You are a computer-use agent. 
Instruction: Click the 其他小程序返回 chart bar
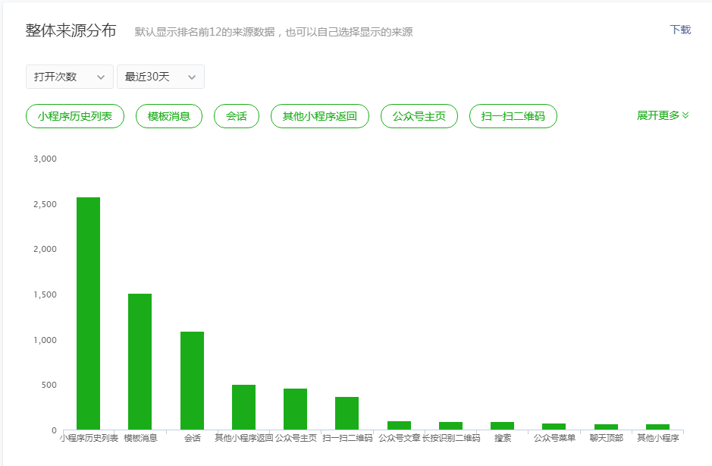point(243,407)
